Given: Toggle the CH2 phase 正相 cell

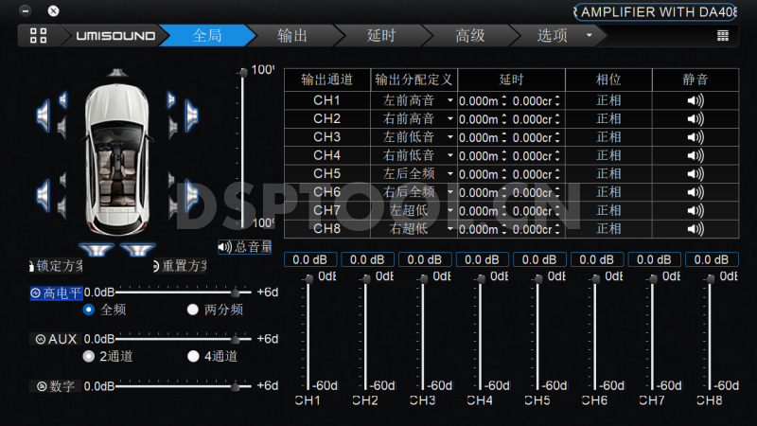Looking at the screenshot, I should coord(608,119).
